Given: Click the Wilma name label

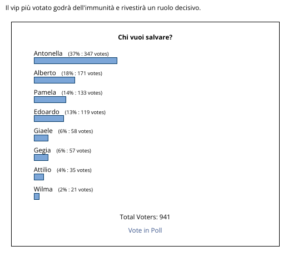Looking at the screenshot, I should 43,189.
